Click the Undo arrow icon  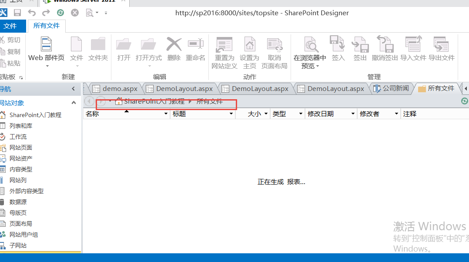[32, 13]
